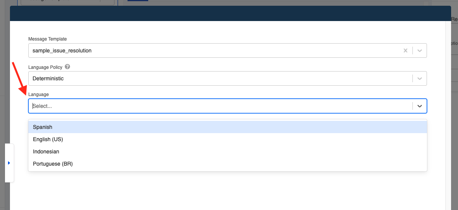The image size is (458, 210).
Task: Clear the sample_issue_resolution template selection
Action: point(406,50)
